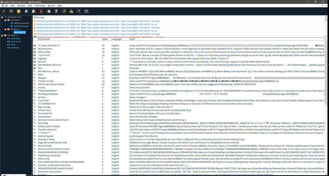The height and width of the screenshot is (176, 329).
Task: Click the 08:36a Topic Update log entry
Action: (x=98, y=21)
